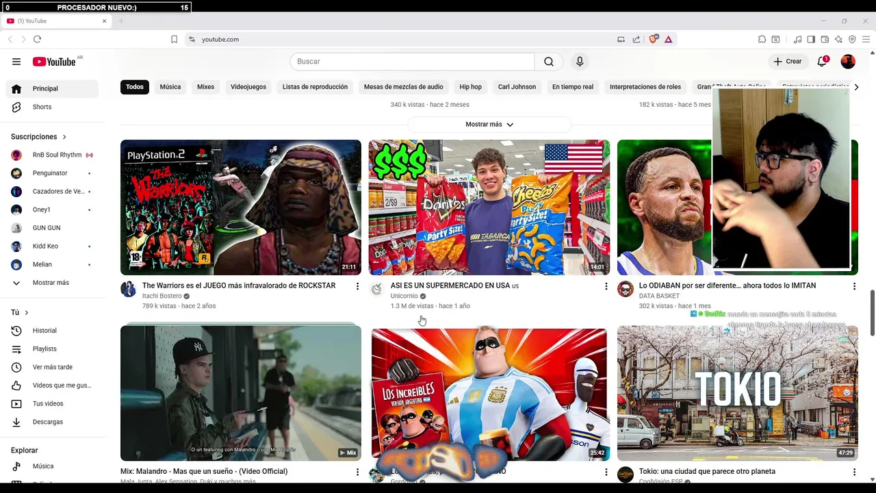This screenshot has width=876, height=493.
Task: Open the Brave Wallet icon
Action: click(825, 40)
